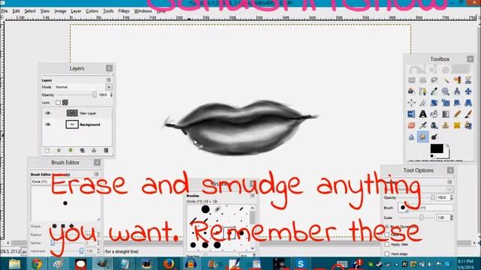Select the Ellipse Select tool
The width and height of the screenshot is (481, 270).
[x=423, y=80]
